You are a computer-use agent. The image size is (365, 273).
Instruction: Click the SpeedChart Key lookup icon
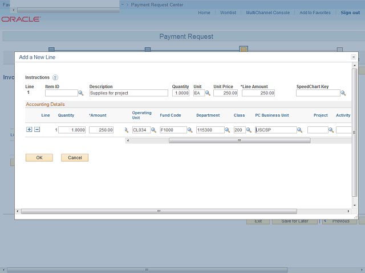[343, 93]
